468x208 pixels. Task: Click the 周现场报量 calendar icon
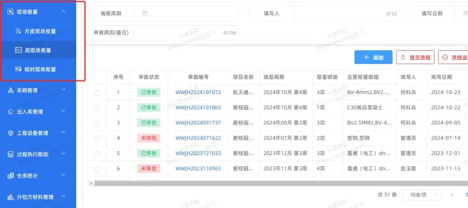pos(18,50)
